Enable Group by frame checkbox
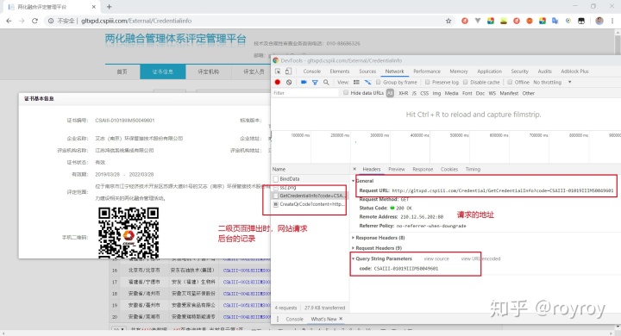This screenshot has height=336, width=621. coord(379,83)
